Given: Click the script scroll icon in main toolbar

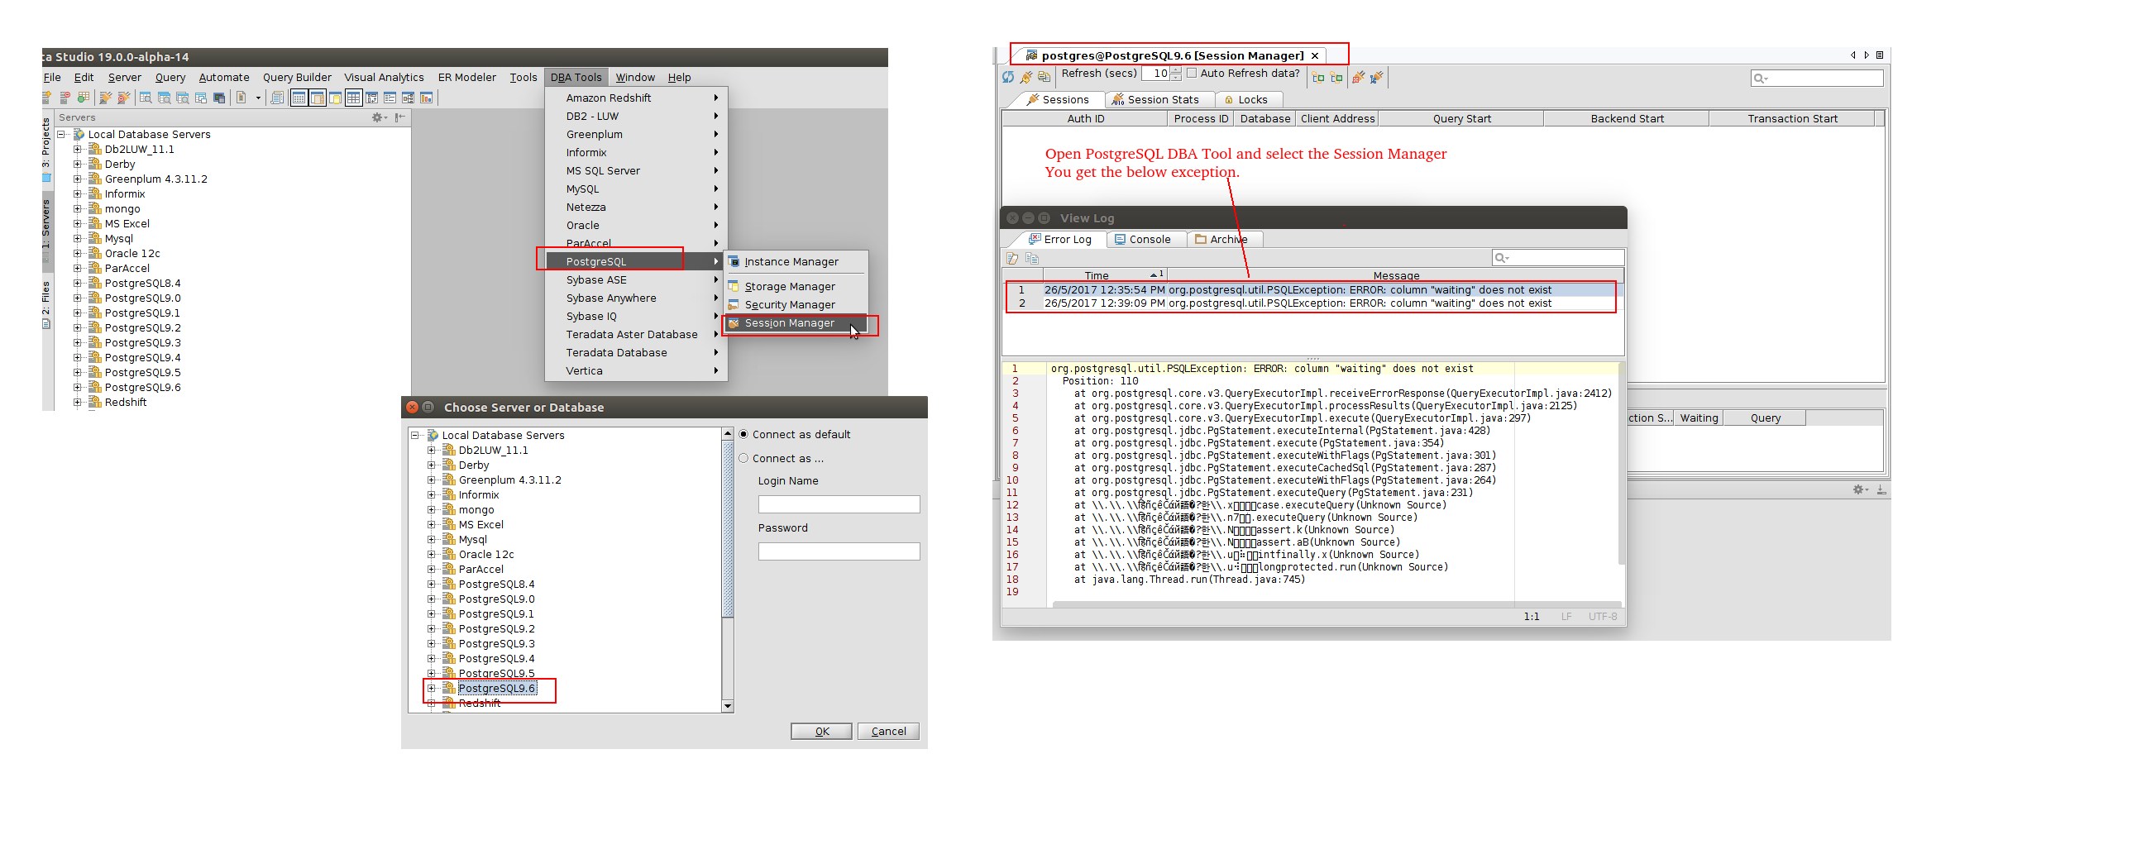Looking at the screenshot, I should pos(277,98).
